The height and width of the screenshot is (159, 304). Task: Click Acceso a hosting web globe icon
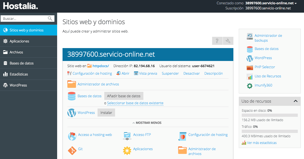pyautogui.click(x=72, y=136)
